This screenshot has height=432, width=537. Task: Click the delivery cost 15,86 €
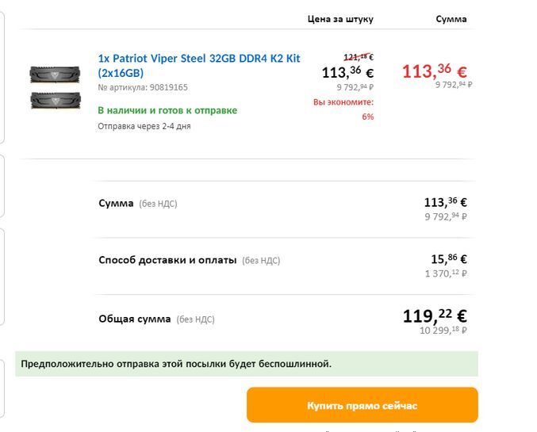[448, 258]
